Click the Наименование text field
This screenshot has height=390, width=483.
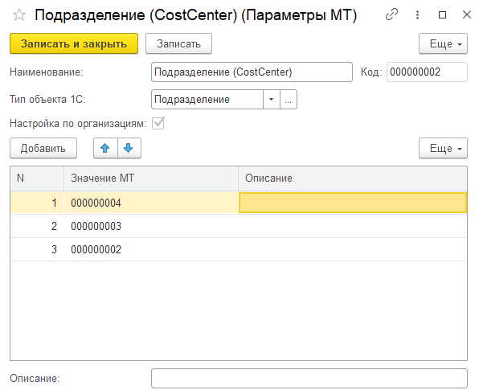[x=252, y=72]
